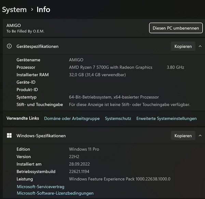Open Domäne oder Arbeitsgruppe link
This screenshot has height=199, width=205.
72,119
